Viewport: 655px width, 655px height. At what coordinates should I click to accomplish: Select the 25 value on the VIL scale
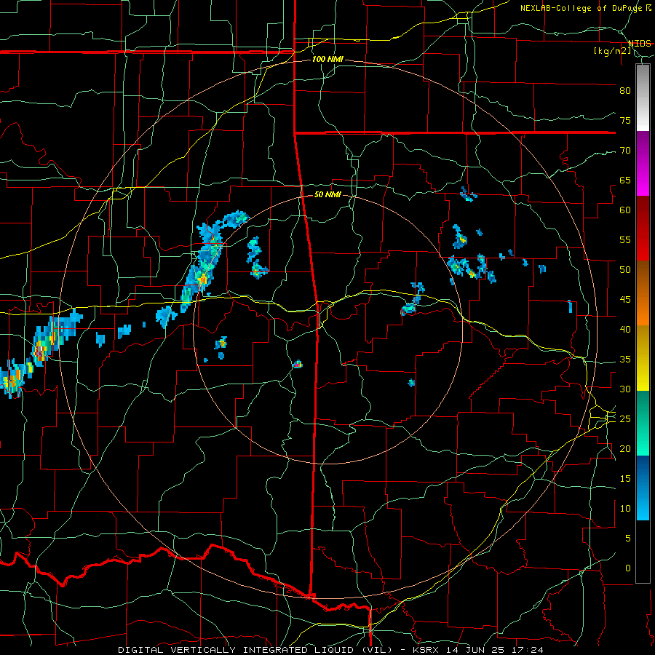click(x=625, y=419)
